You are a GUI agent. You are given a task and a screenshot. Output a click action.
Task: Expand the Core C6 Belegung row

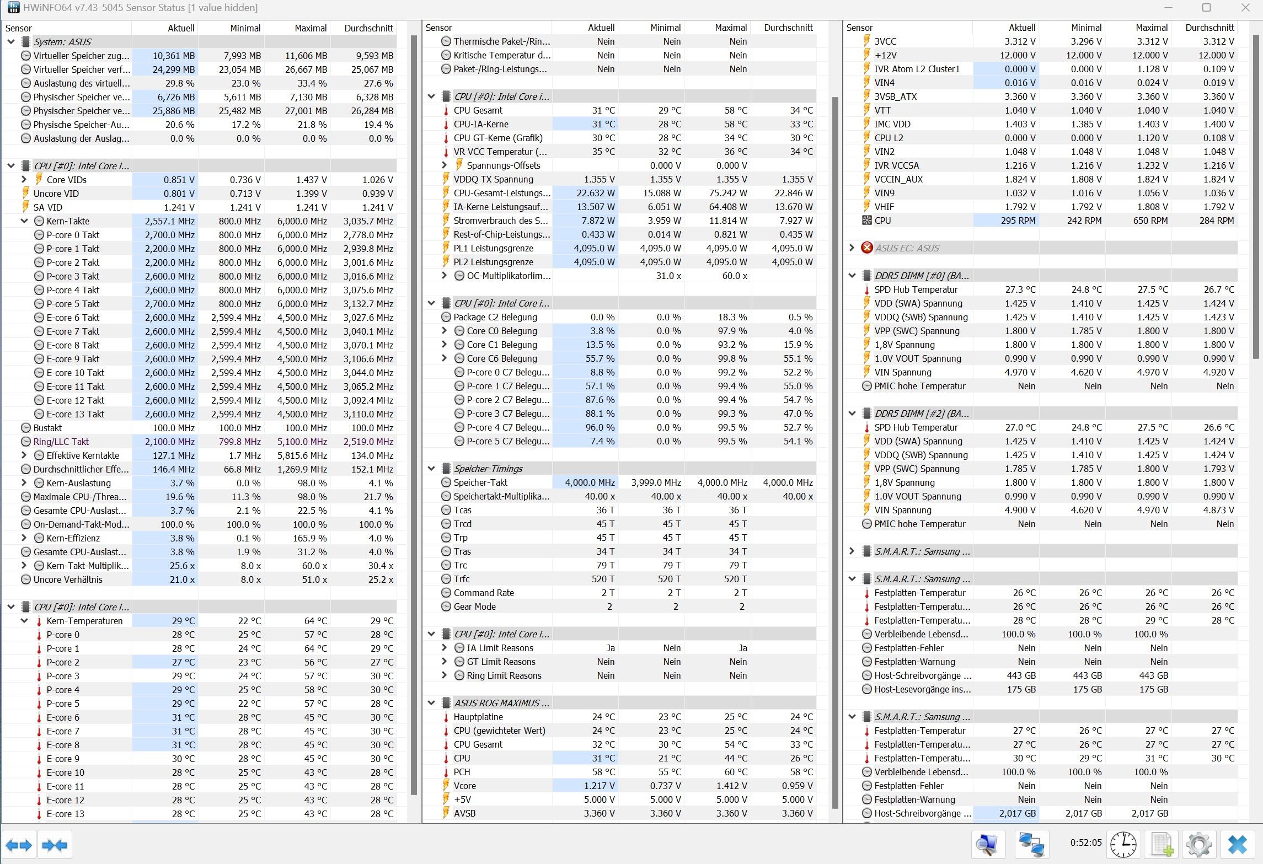(445, 358)
